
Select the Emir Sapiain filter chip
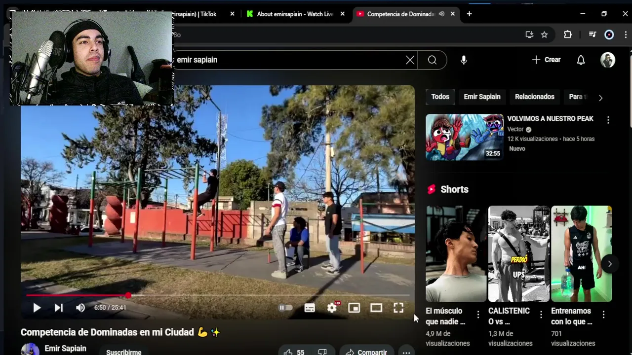pyautogui.click(x=482, y=97)
